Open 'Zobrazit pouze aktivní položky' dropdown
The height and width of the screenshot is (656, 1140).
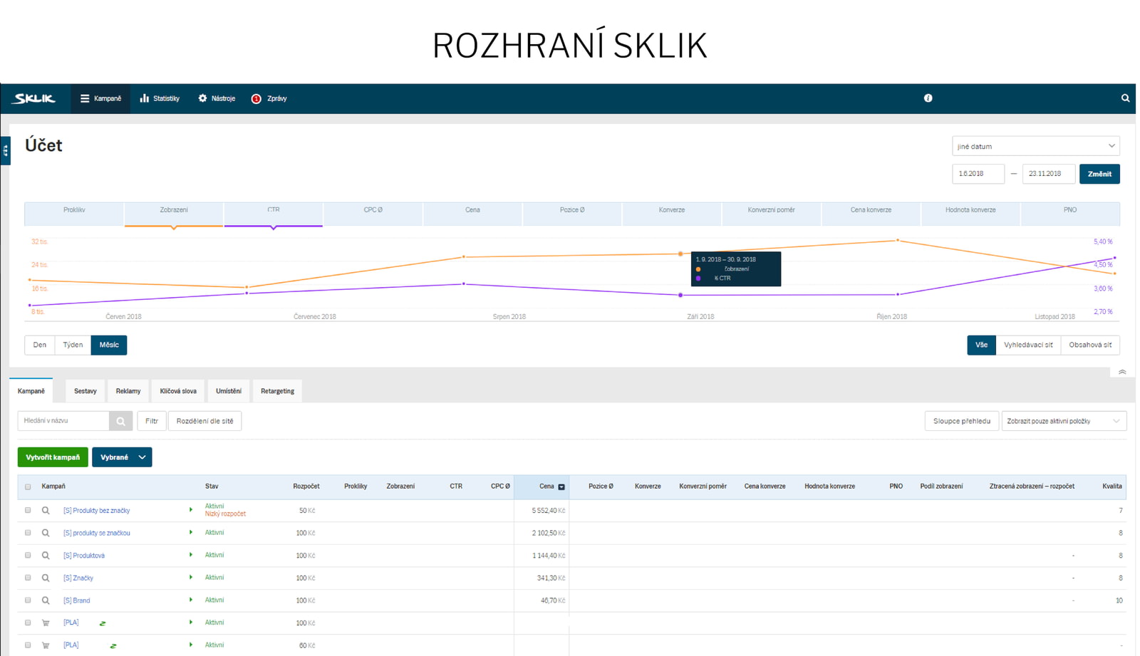pos(1064,421)
